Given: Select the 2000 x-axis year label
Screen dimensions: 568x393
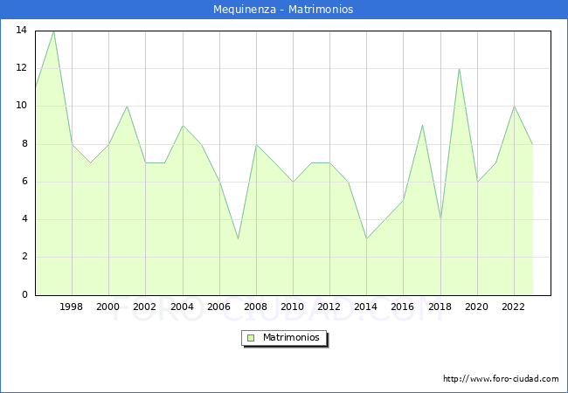Looking at the screenshot, I should 108,307.
